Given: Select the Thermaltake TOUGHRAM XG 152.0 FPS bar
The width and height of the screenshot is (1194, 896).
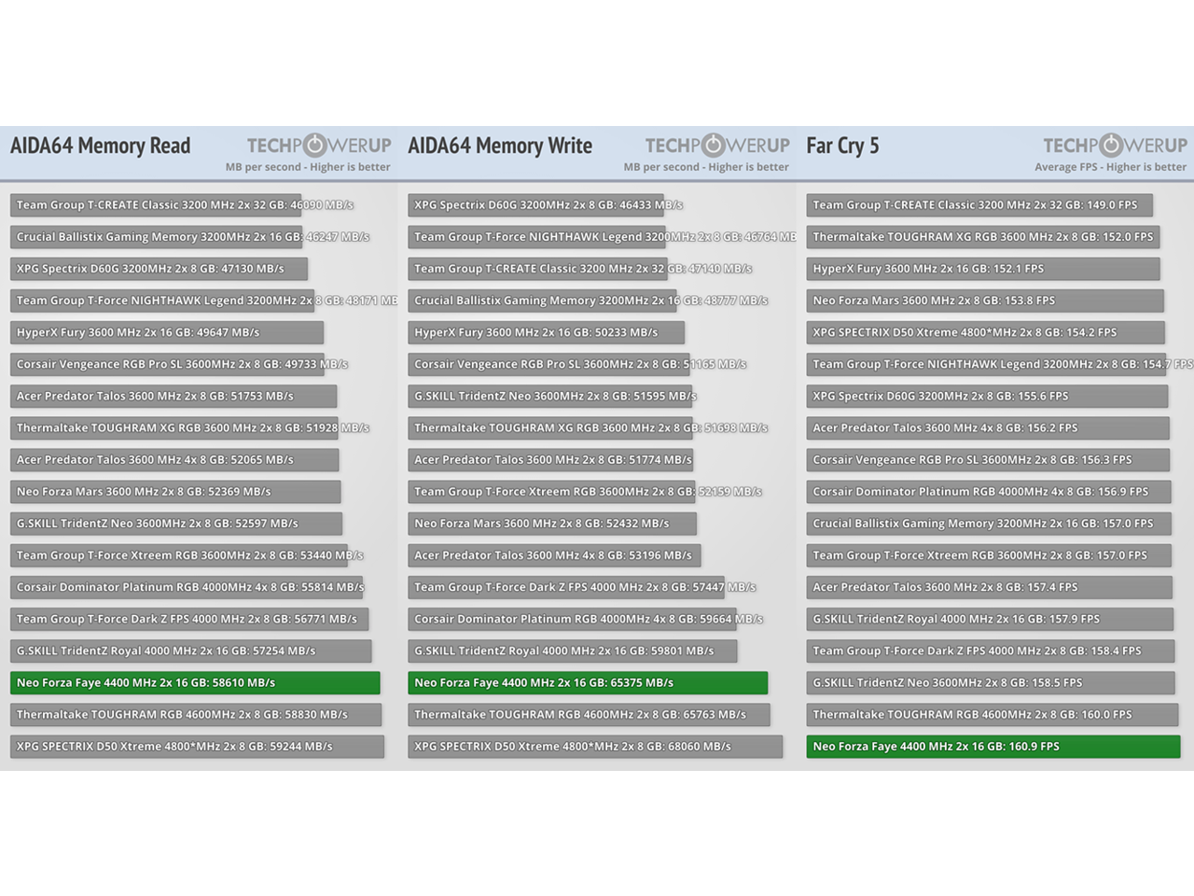Looking at the screenshot, I should pos(983,237).
